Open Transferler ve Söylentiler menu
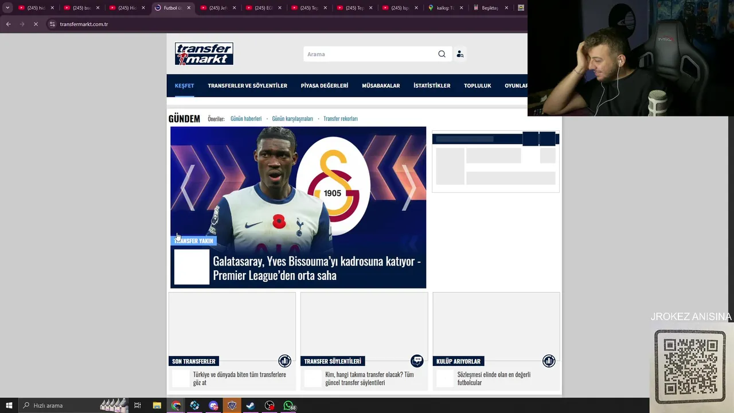The width and height of the screenshot is (734, 413). (x=248, y=85)
